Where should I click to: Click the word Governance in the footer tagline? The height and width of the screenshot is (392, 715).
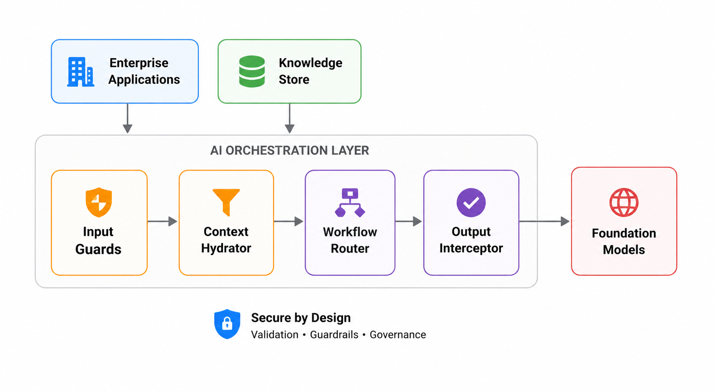pyautogui.click(x=398, y=335)
